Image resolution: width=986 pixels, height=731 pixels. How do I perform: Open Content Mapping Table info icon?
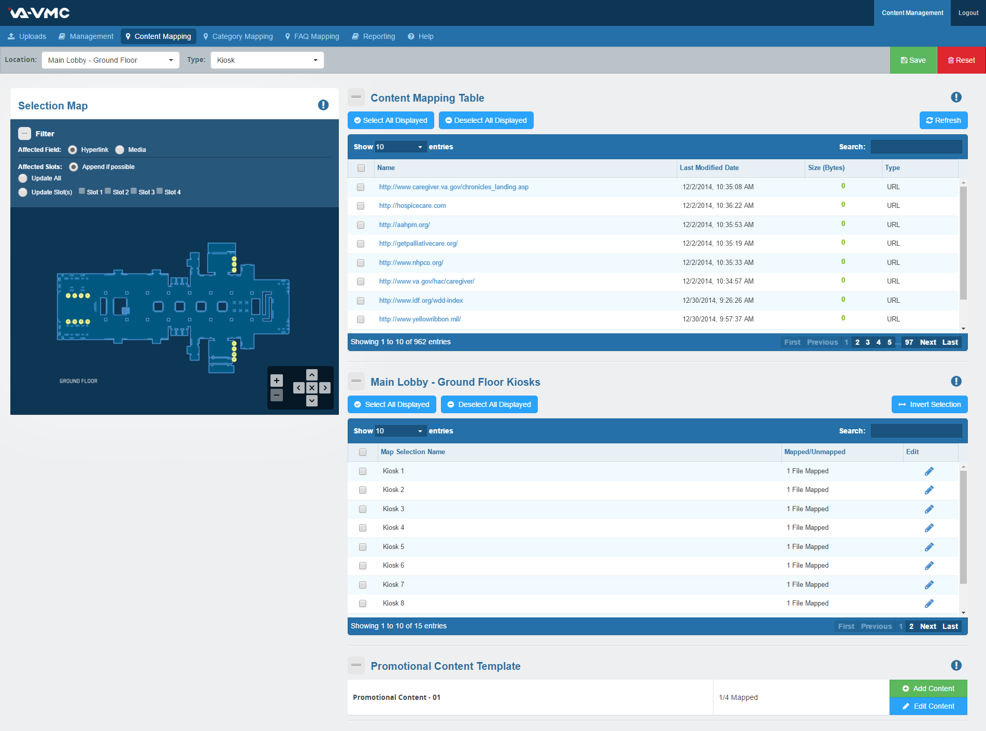point(956,97)
